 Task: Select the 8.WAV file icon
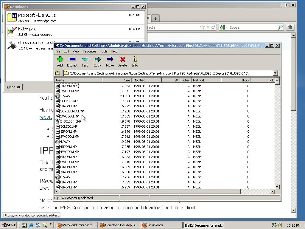pos(57,177)
